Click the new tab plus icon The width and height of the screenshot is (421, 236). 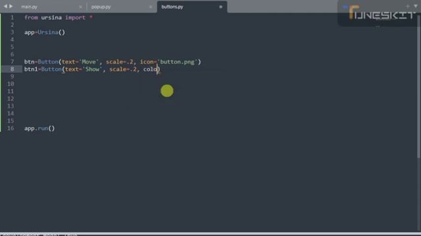pos(408,6)
